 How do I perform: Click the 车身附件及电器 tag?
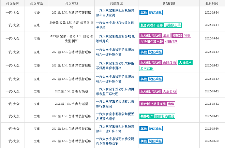click(x=151, y=42)
